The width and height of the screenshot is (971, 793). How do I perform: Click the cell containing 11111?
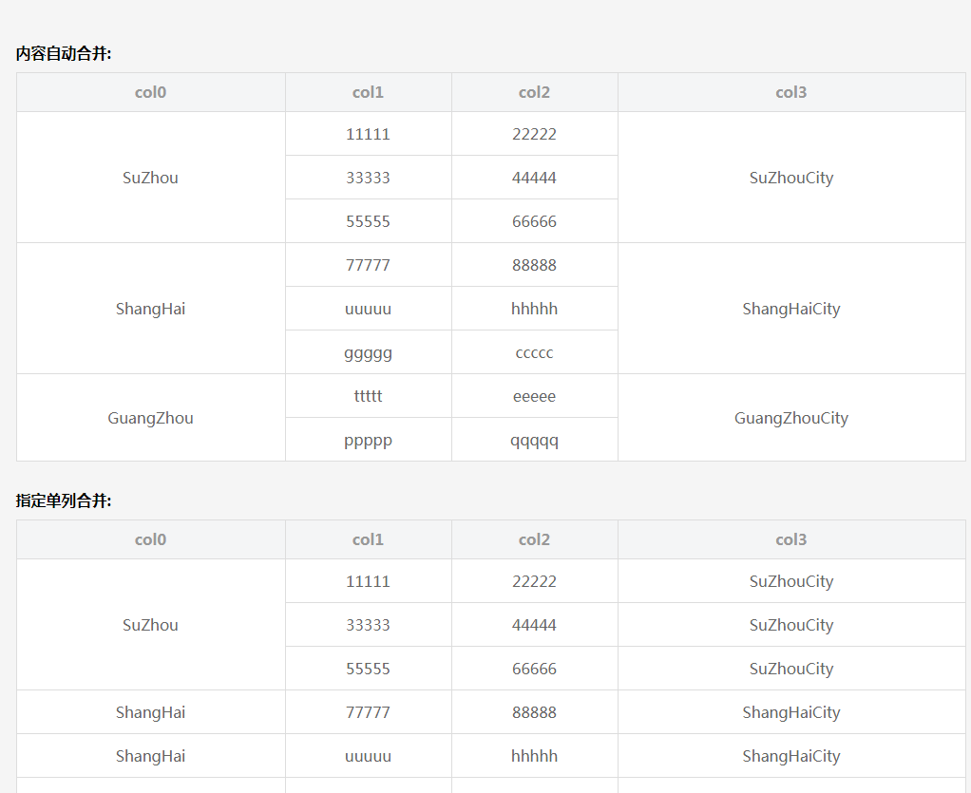point(368,134)
